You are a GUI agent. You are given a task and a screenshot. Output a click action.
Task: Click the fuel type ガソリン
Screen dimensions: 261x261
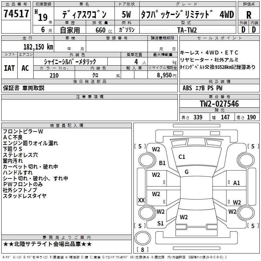(127, 30)
